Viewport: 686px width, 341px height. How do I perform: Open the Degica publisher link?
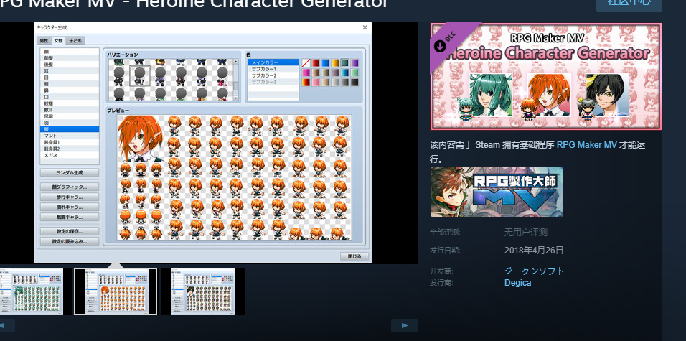point(518,283)
